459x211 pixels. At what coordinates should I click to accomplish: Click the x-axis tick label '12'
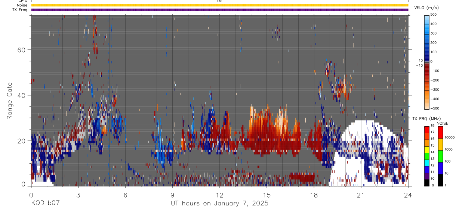[219, 195]
